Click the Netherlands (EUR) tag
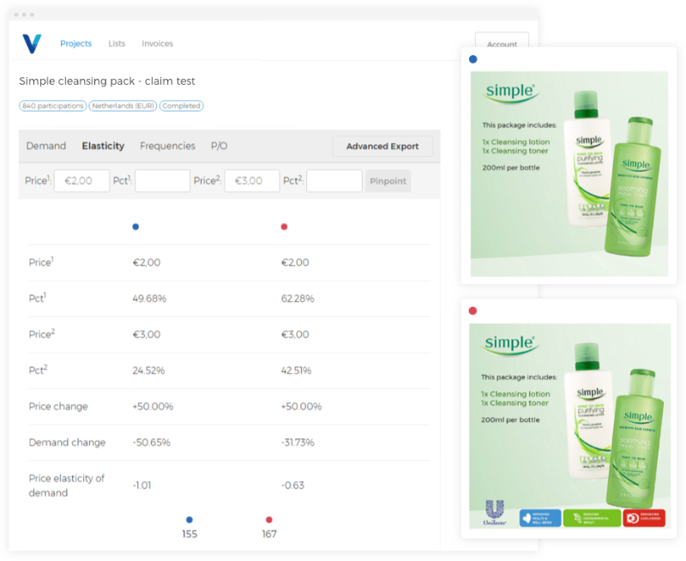Image resolution: width=686 pixels, height=561 pixels. (123, 106)
